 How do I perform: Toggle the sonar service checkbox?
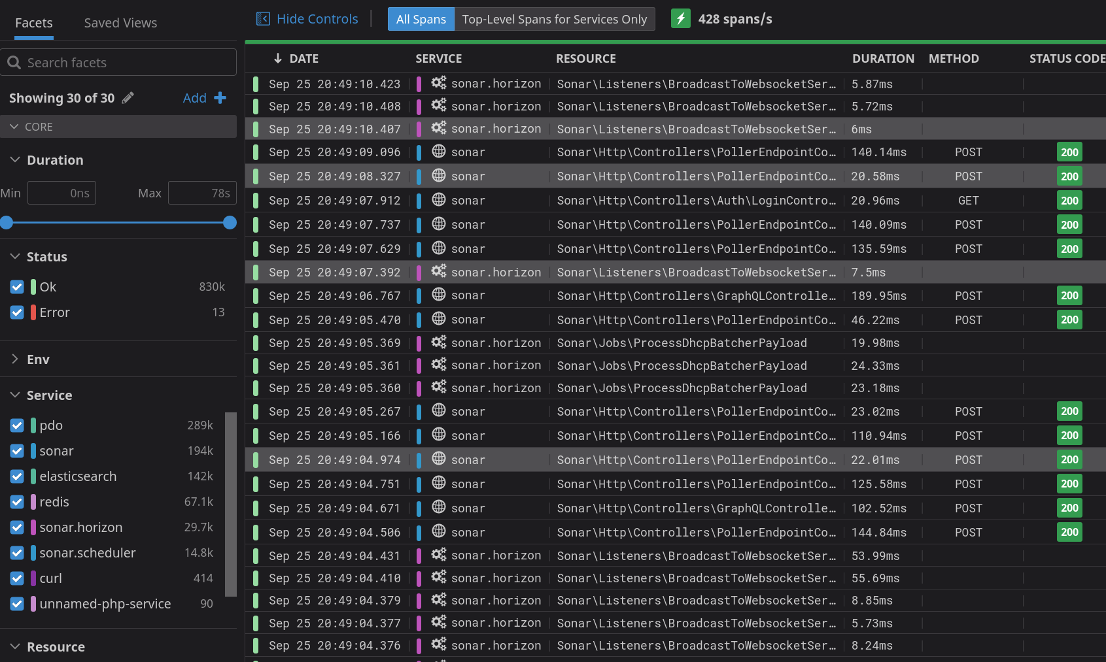(18, 451)
